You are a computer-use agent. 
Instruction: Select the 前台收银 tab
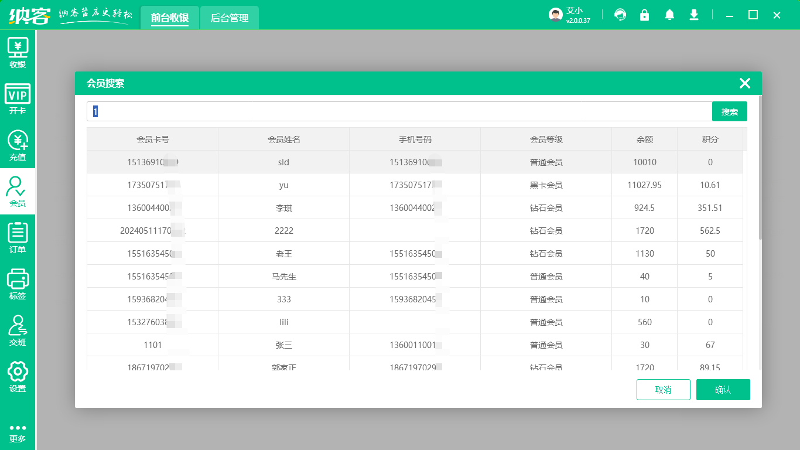[x=170, y=18]
